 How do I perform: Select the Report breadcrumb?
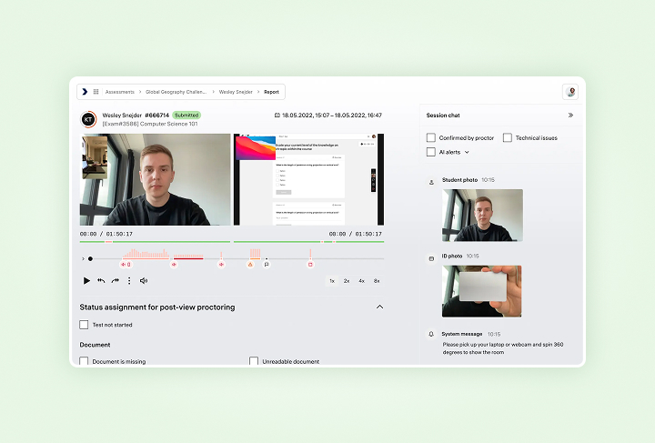pyautogui.click(x=271, y=92)
